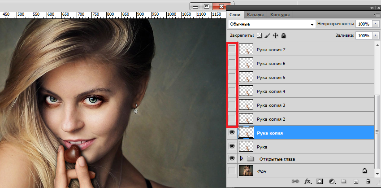Click the lock position move icon
Viewport: 381px width, 188px height.
tap(275, 35)
